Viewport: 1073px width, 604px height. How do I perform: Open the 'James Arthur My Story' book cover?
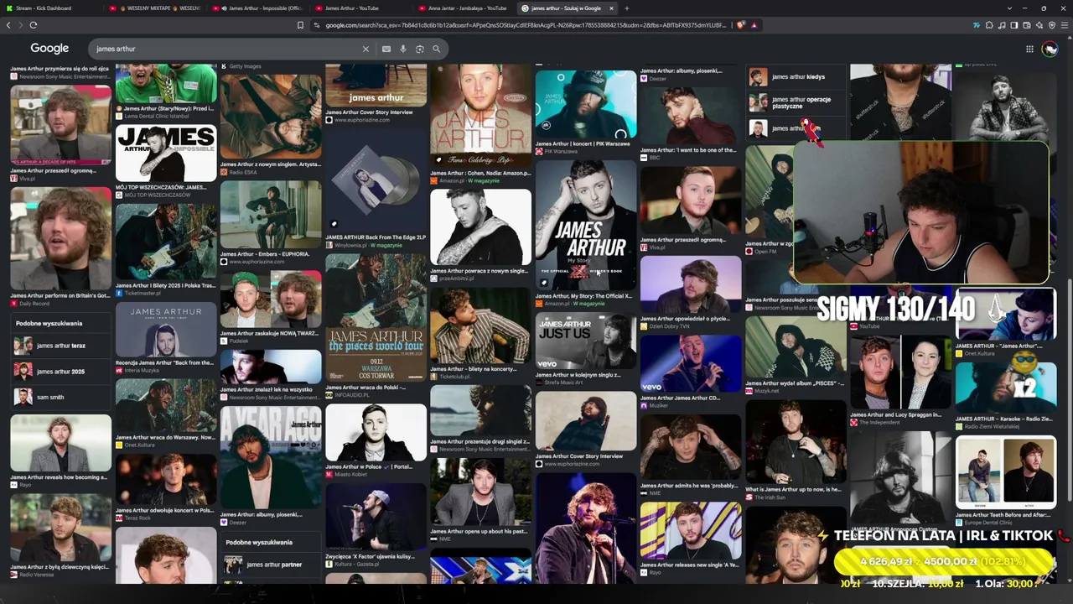[x=585, y=224]
